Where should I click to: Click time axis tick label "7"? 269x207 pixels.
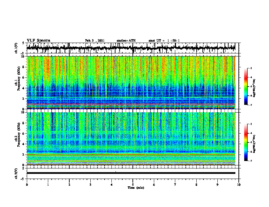point(175,185)
